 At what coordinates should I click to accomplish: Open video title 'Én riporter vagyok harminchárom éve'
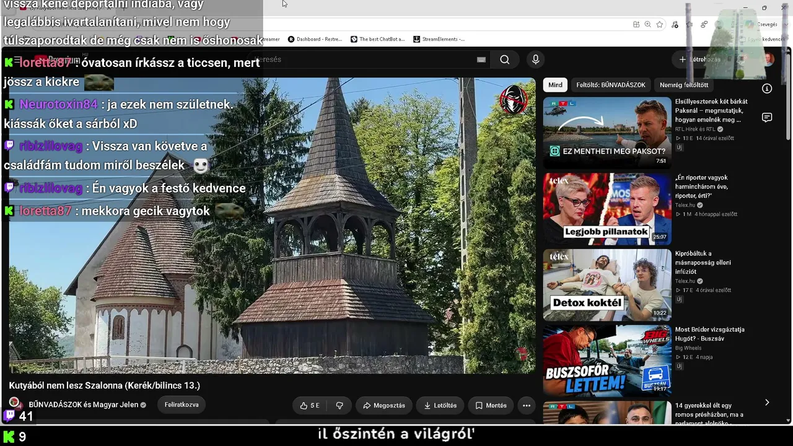(702, 186)
